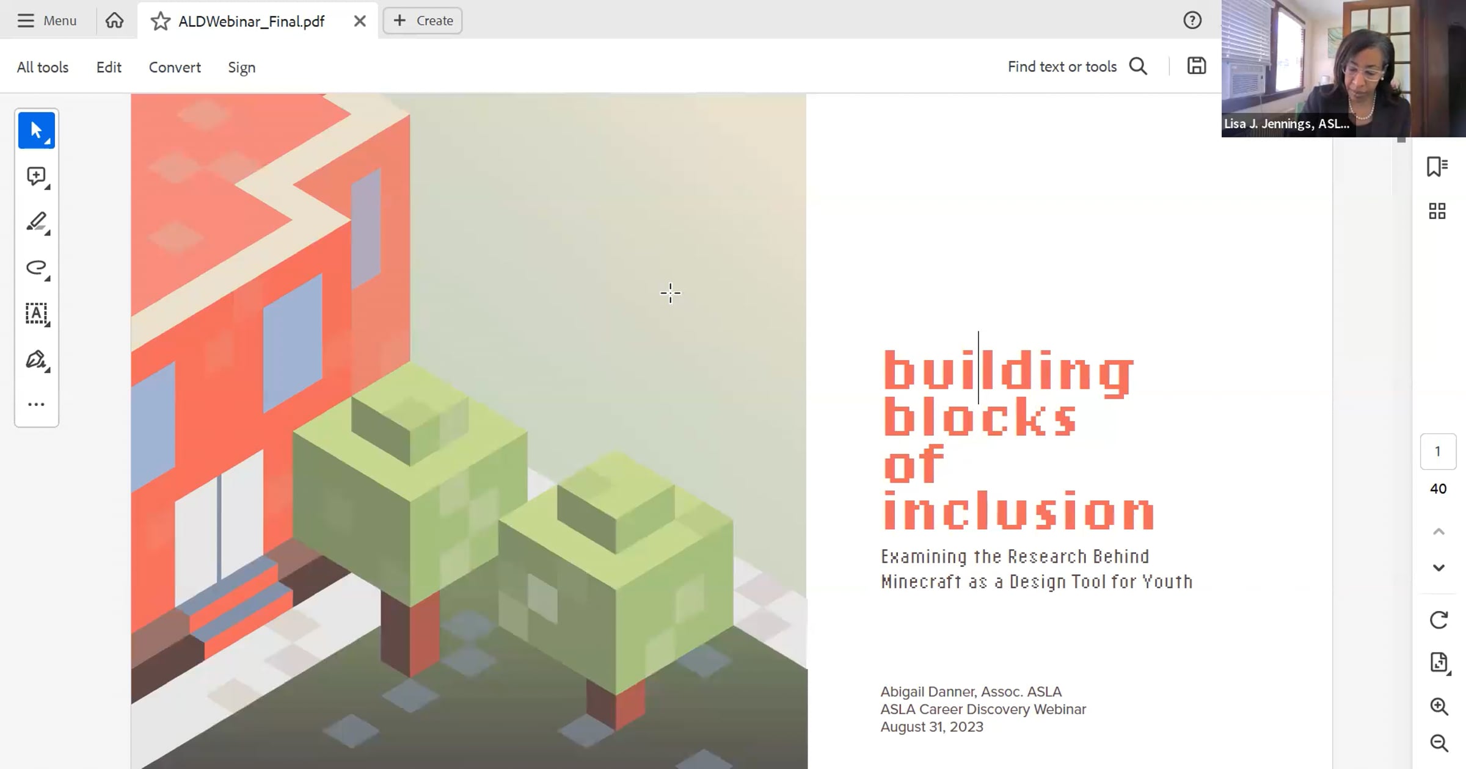Open the bookmarks panel

(1437, 166)
